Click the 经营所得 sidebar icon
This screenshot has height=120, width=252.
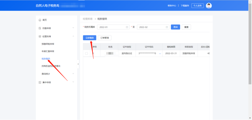point(40,36)
